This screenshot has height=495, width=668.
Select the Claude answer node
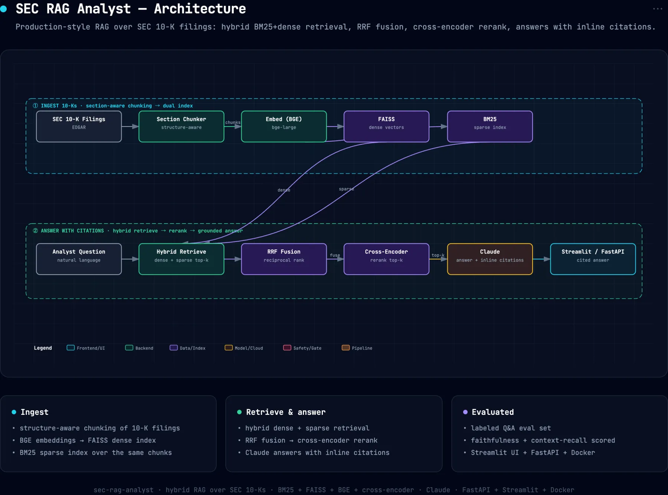[490, 259]
